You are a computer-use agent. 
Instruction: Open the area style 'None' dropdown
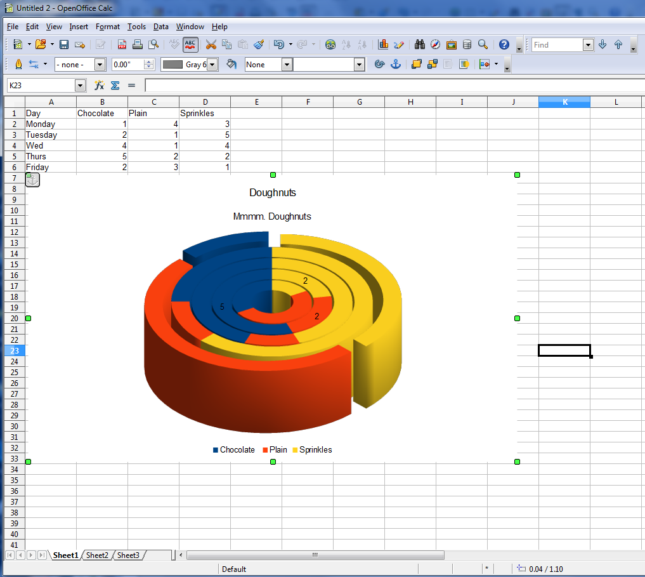287,65
